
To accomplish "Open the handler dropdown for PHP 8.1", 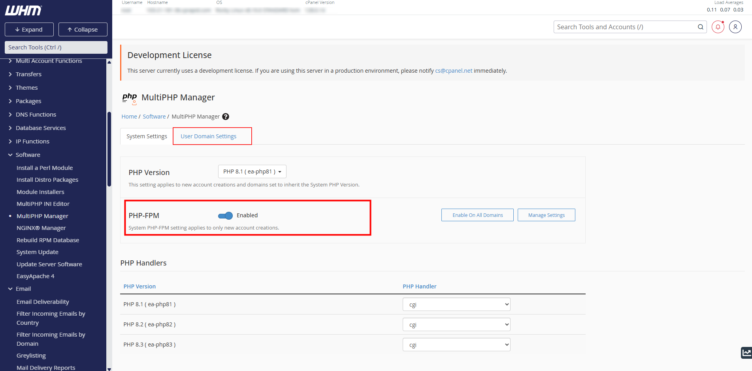I will pyautogui.click(x=456, y=304).
